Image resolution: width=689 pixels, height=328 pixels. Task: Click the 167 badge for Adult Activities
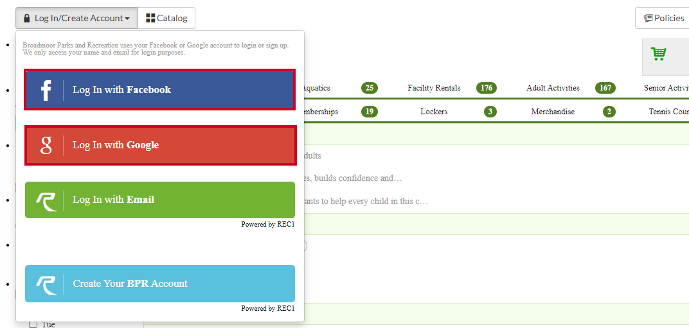tap(605, 88)
